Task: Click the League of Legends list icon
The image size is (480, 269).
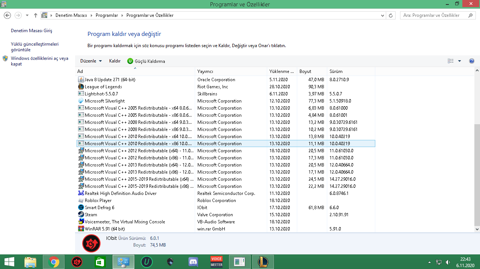Action: coord(81,86)
